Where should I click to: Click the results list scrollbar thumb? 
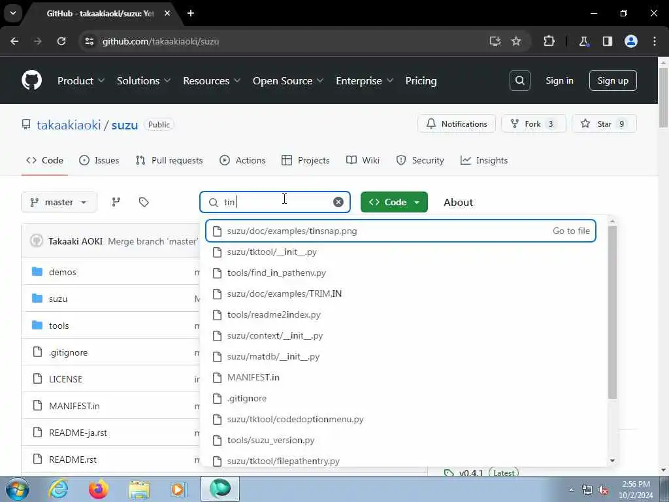click(612, 312)
